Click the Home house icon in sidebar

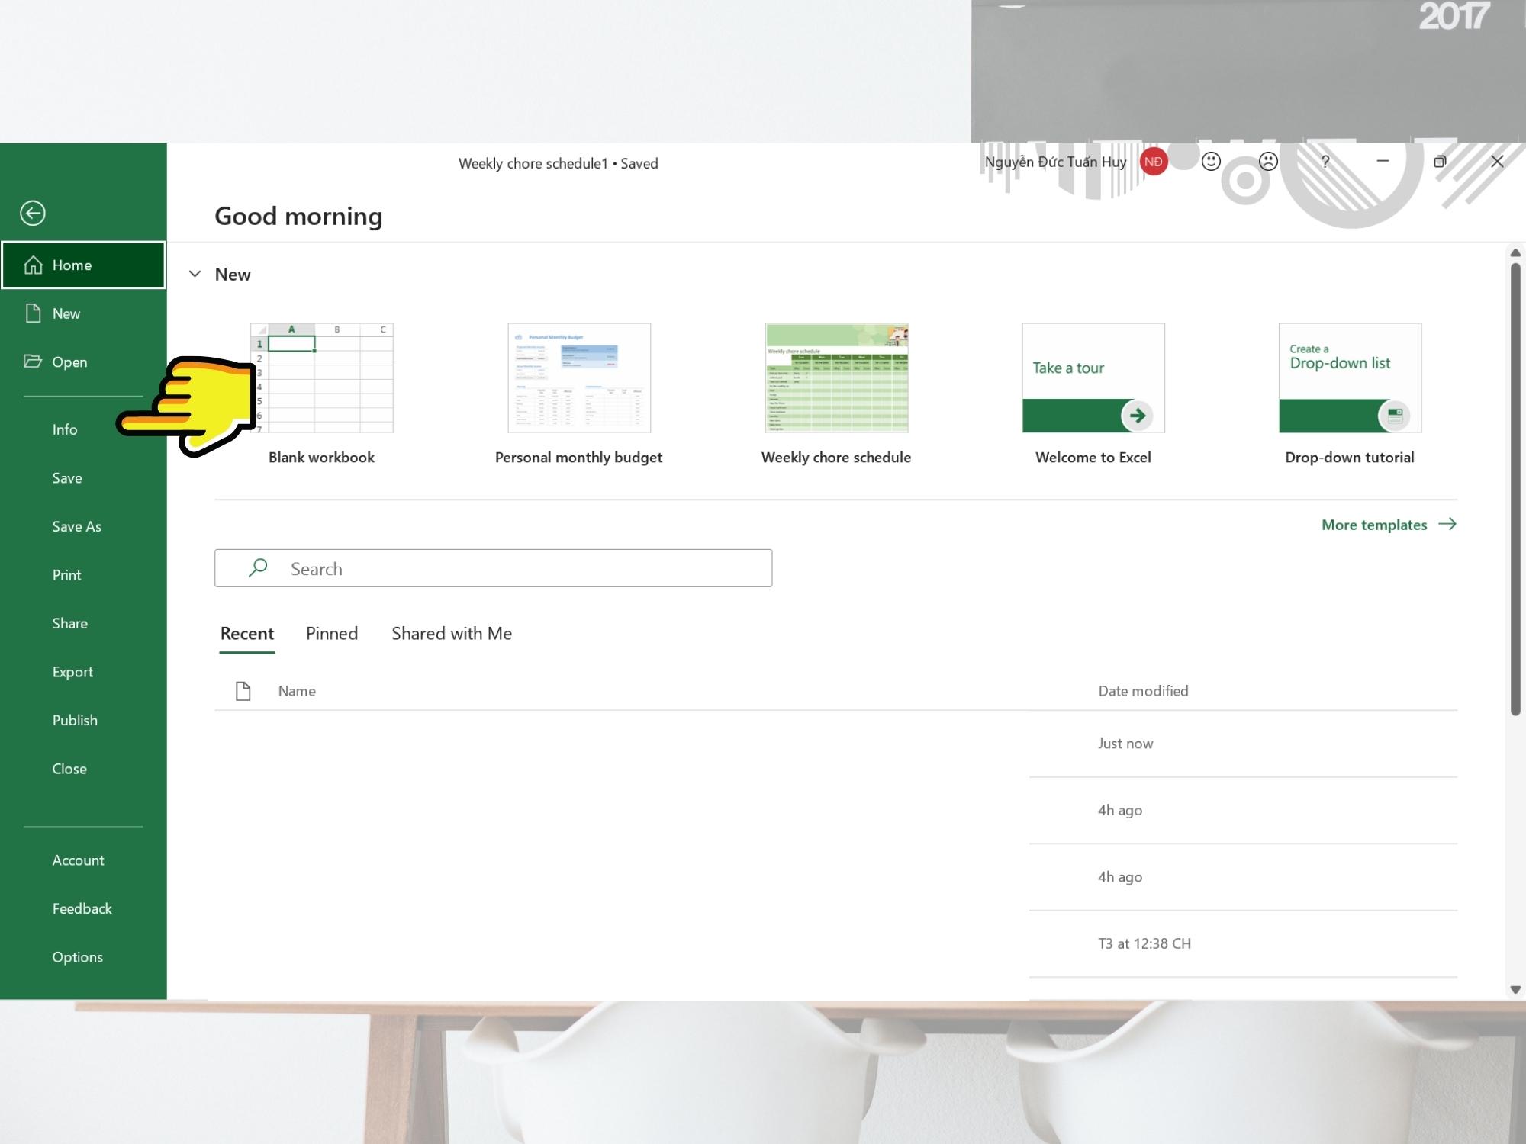point(33,265)
